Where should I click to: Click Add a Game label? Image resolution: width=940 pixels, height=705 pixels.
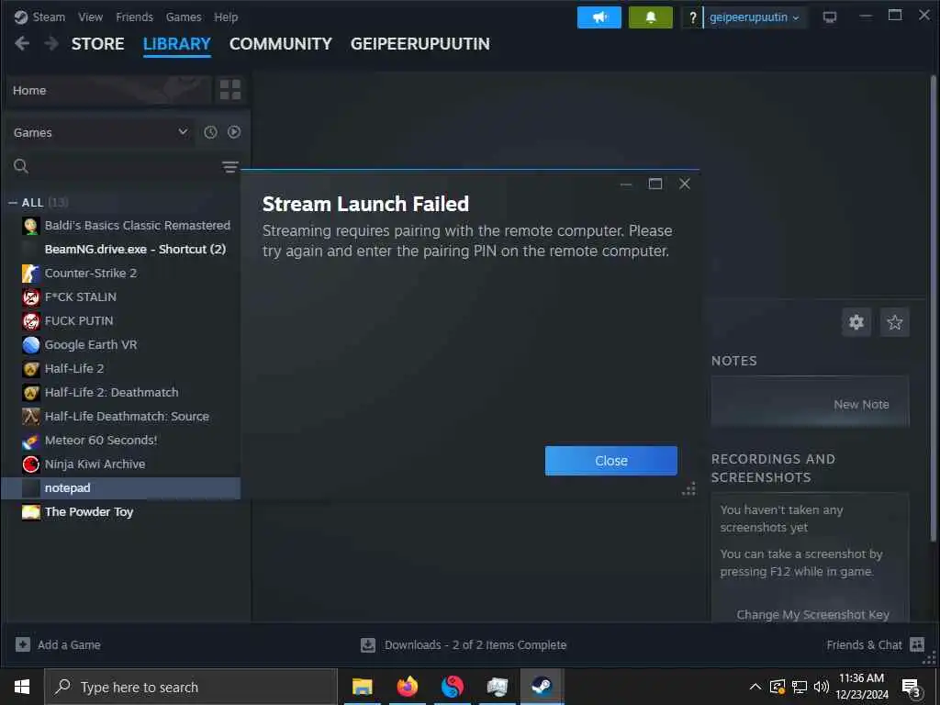click(x=69, y=644)
